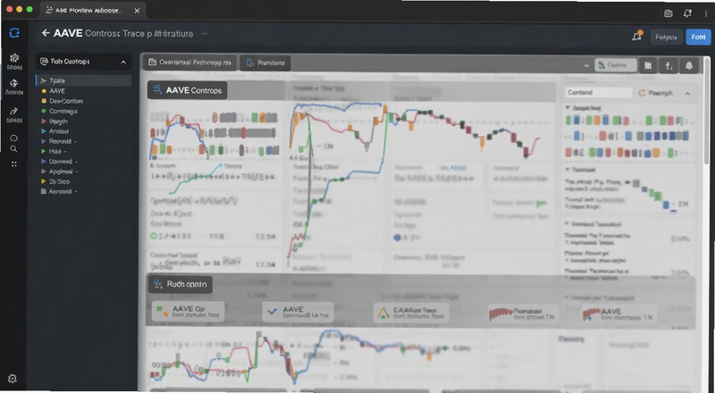Image resolution: width=715 pixels, height=393 pixels.
Task: Expand the 'Reonsid' tree item
Action: pos(44,141)
